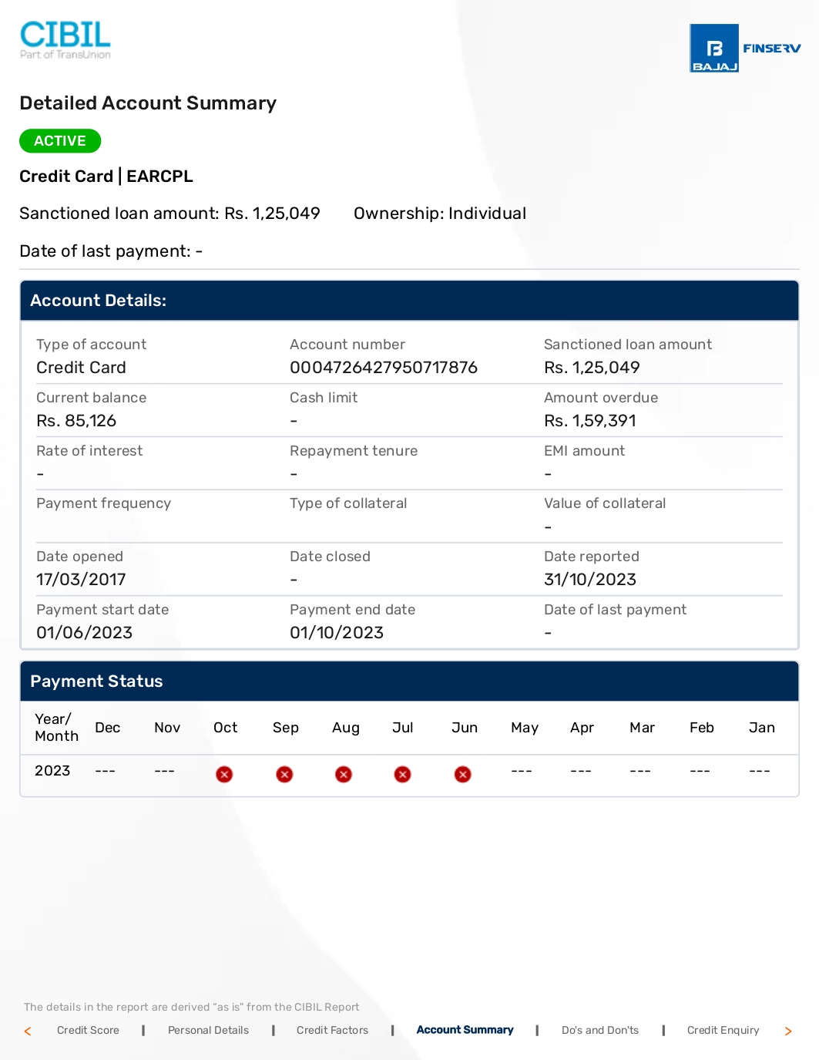This screenshot has width=819, height=1060.
Task: Switch to Credit Factors tab
Action: click(x=332, y=1030)
